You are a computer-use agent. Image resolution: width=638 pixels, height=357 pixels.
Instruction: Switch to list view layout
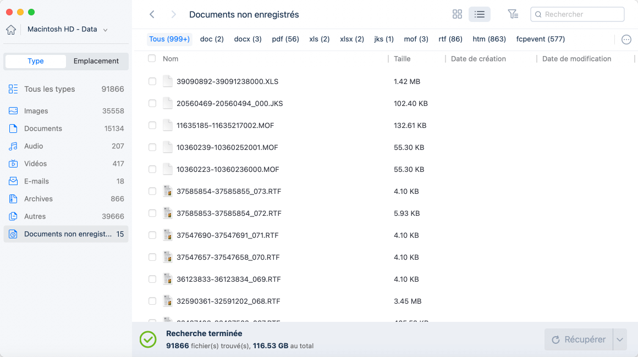(x=479, y=14)
